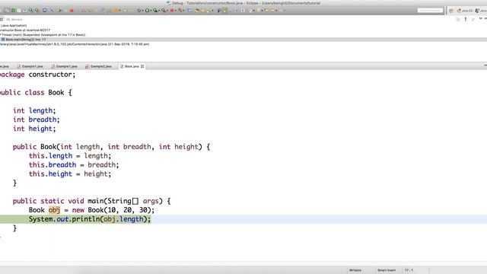Select the [Java Application] launch row
Screen dimensions: 487x274
(14, 25)
